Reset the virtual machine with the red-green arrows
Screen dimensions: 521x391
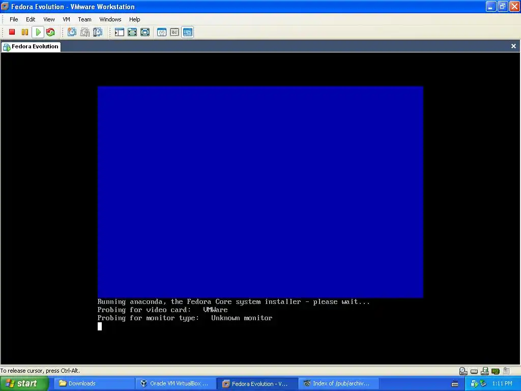pyautogui.click(x=50, y=32)
